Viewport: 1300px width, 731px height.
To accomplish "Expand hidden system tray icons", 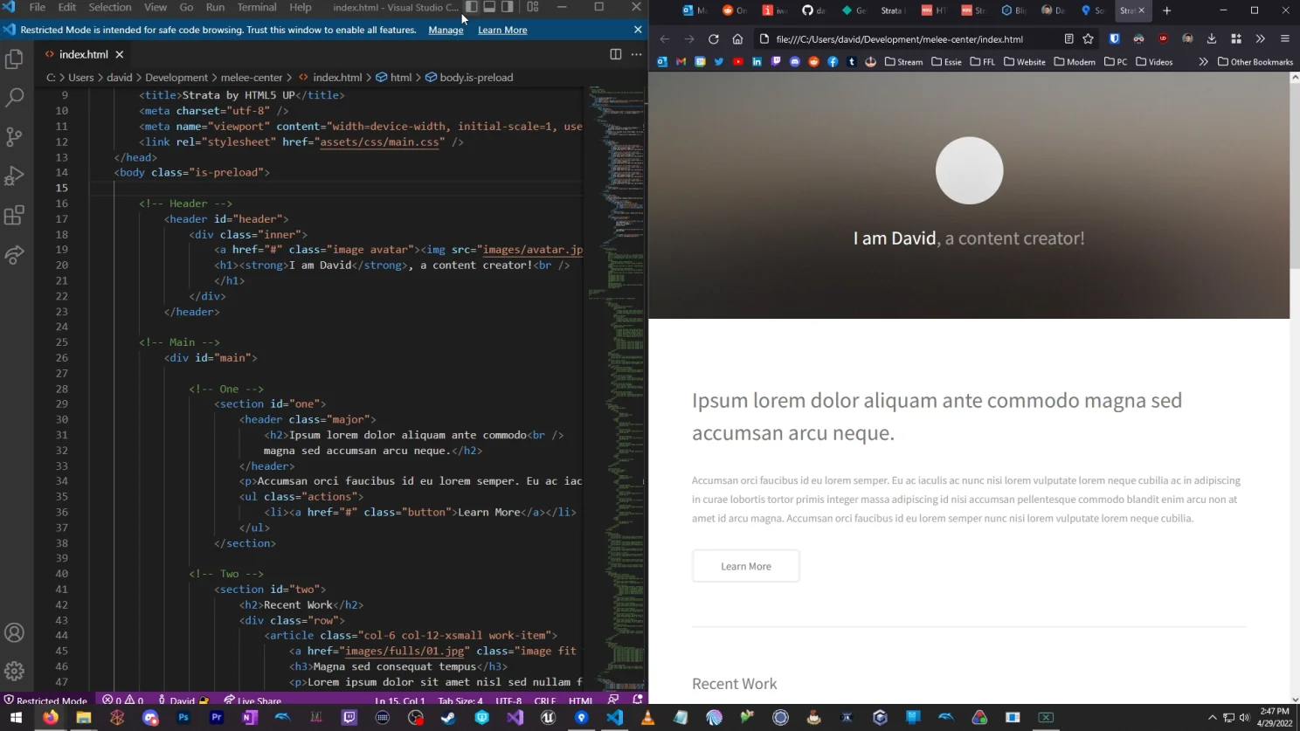I will click(1212, 717).
